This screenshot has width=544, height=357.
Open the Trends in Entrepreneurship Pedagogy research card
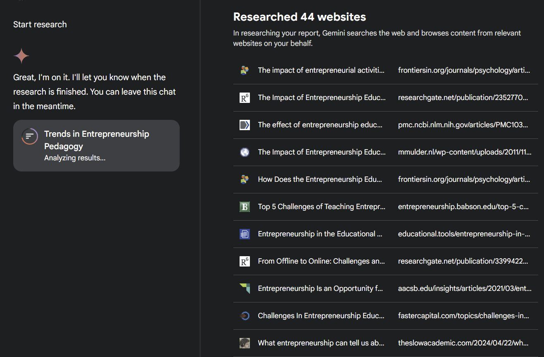96,145
